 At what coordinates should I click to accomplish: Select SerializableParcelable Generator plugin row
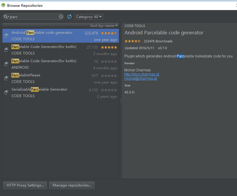[x=61, y=93]
